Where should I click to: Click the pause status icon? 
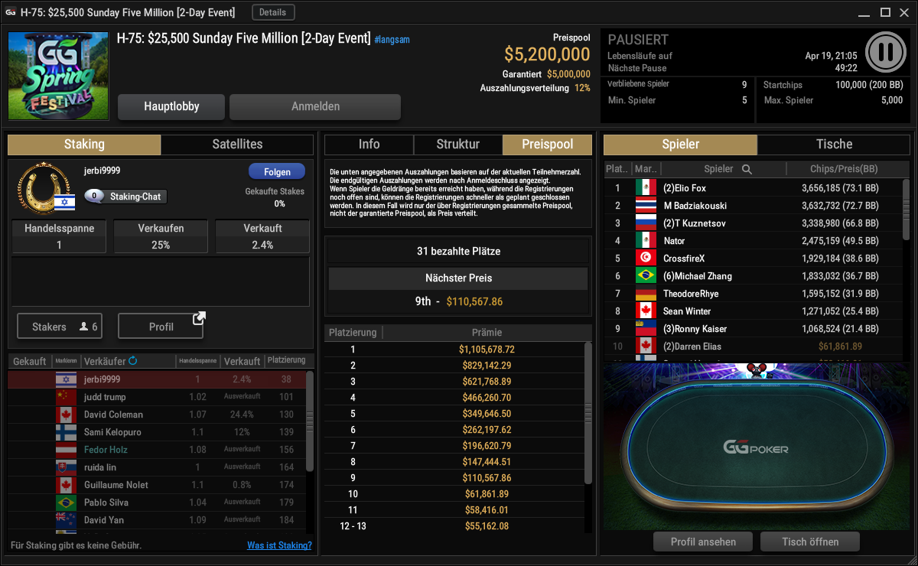coord(886,52)
